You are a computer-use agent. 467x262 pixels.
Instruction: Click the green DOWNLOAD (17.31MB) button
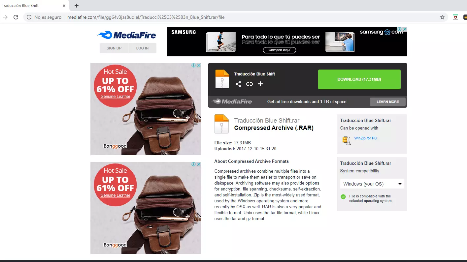(x=359, y=79)
